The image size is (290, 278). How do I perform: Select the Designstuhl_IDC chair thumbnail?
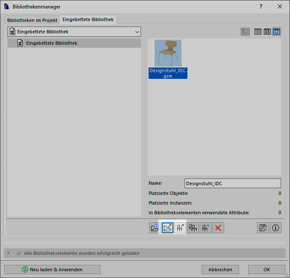pyautogui.click(x=168, y=53)
